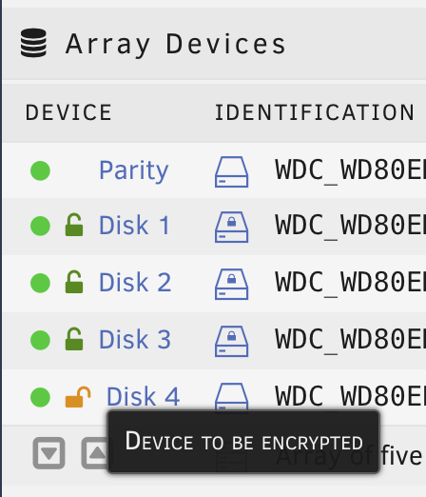Click the green unlocked padlock on Disk 1
Viewport: 426px width, 497px height.
coord(74,225)
